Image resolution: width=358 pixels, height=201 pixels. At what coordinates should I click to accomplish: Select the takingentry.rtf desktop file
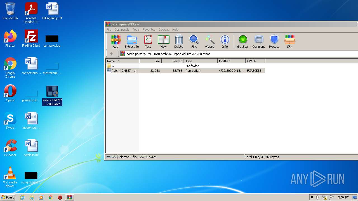52,11
